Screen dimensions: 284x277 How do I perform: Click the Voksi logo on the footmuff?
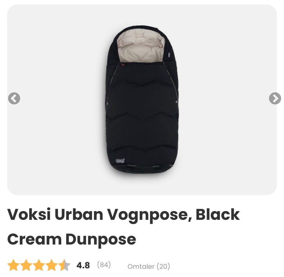120,161
